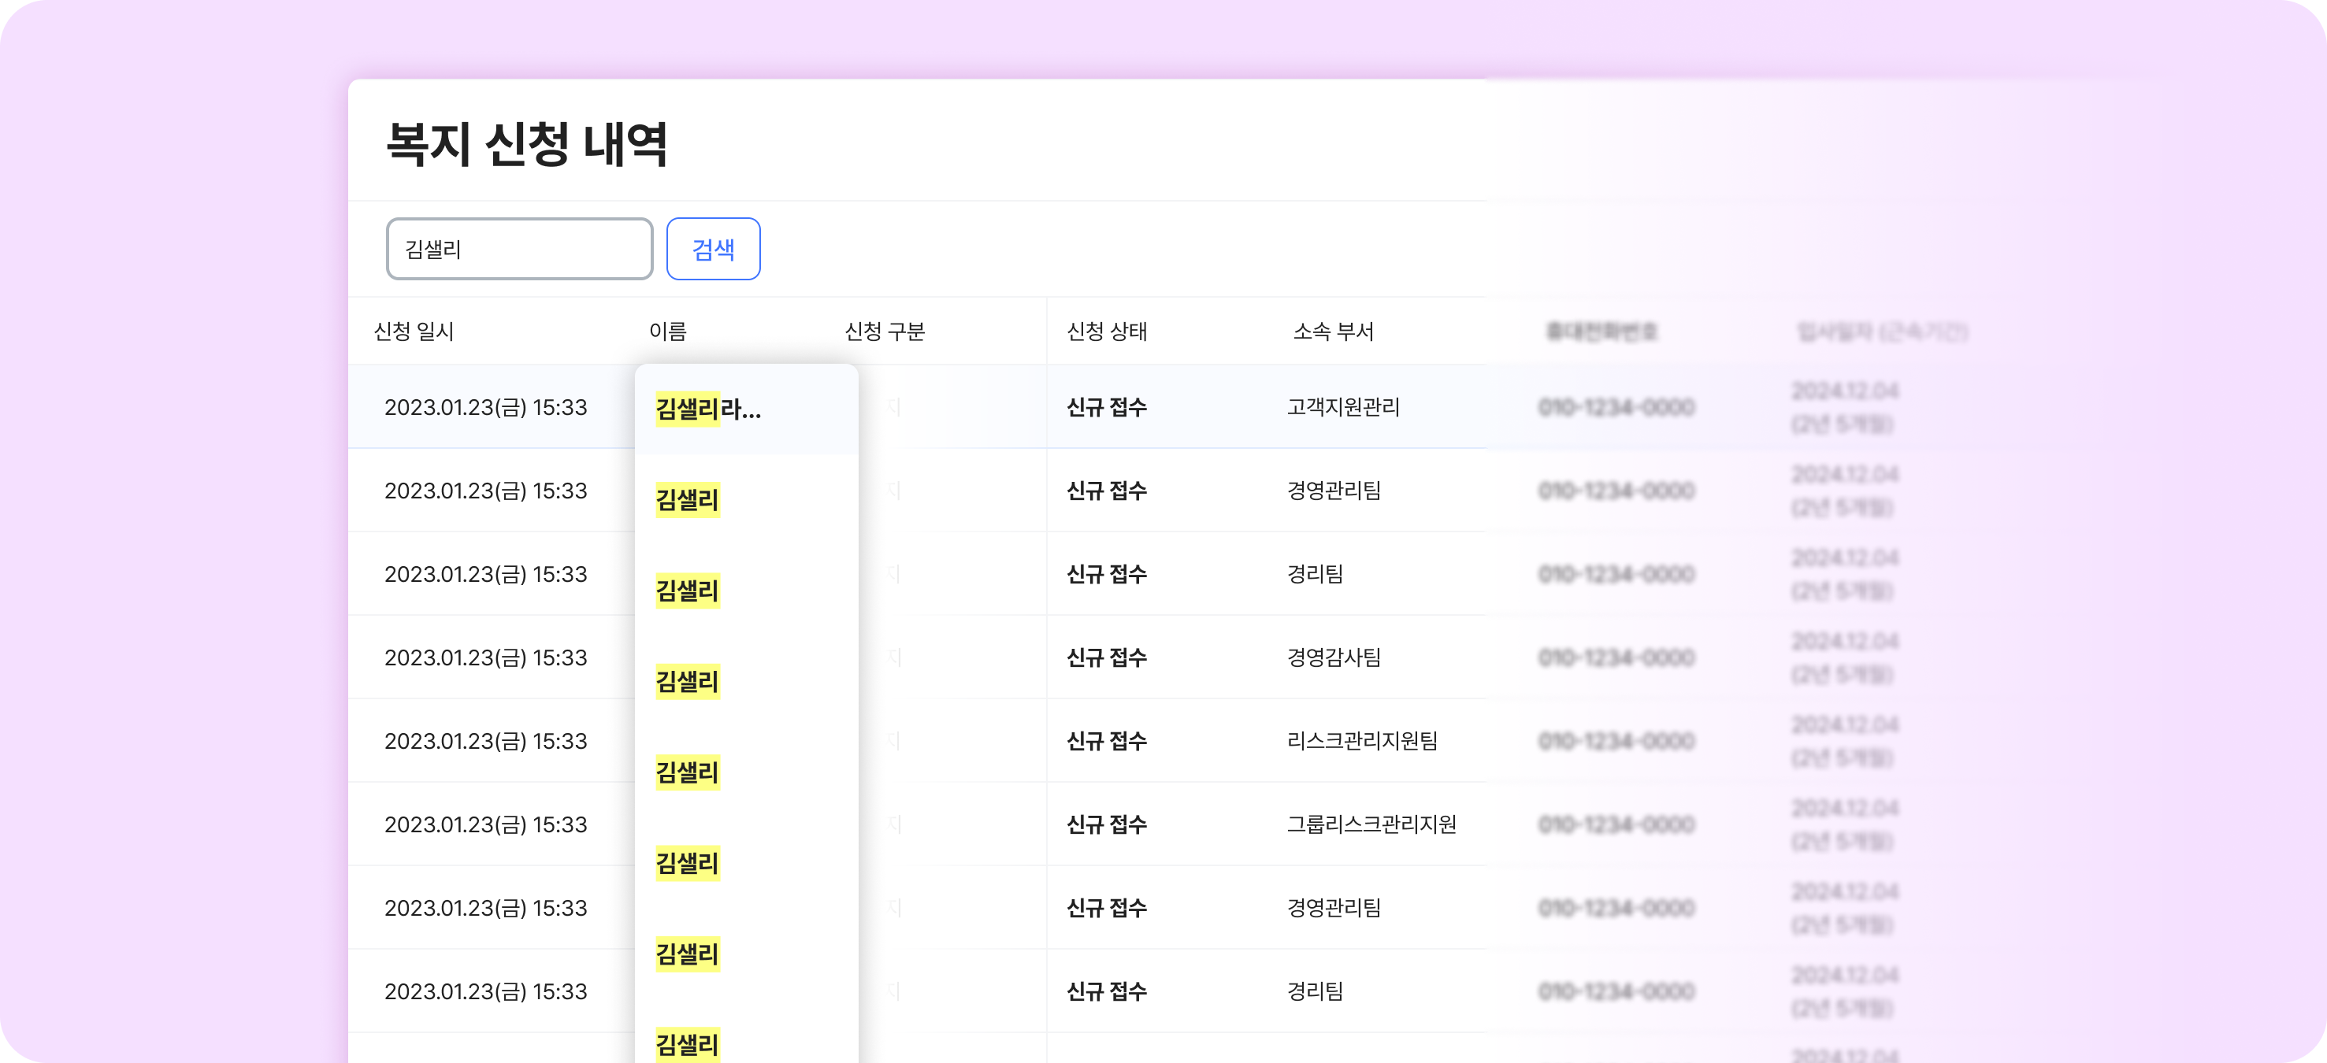Click 신규 접수 status in 경영감사팀 row
2327x1063 pixels.
click(1107, 657)
